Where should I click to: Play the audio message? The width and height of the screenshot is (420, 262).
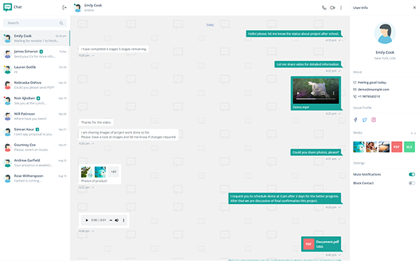(x=87, y=220)
